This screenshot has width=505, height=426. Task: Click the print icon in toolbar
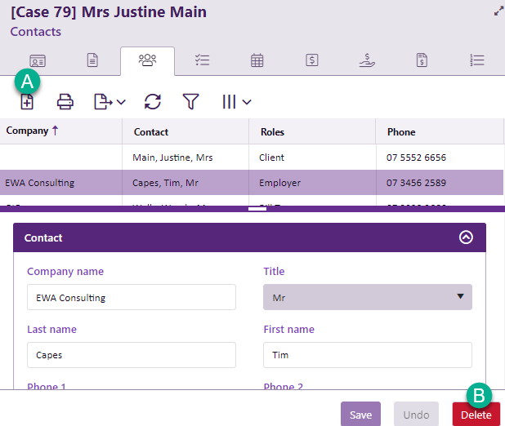65,102
